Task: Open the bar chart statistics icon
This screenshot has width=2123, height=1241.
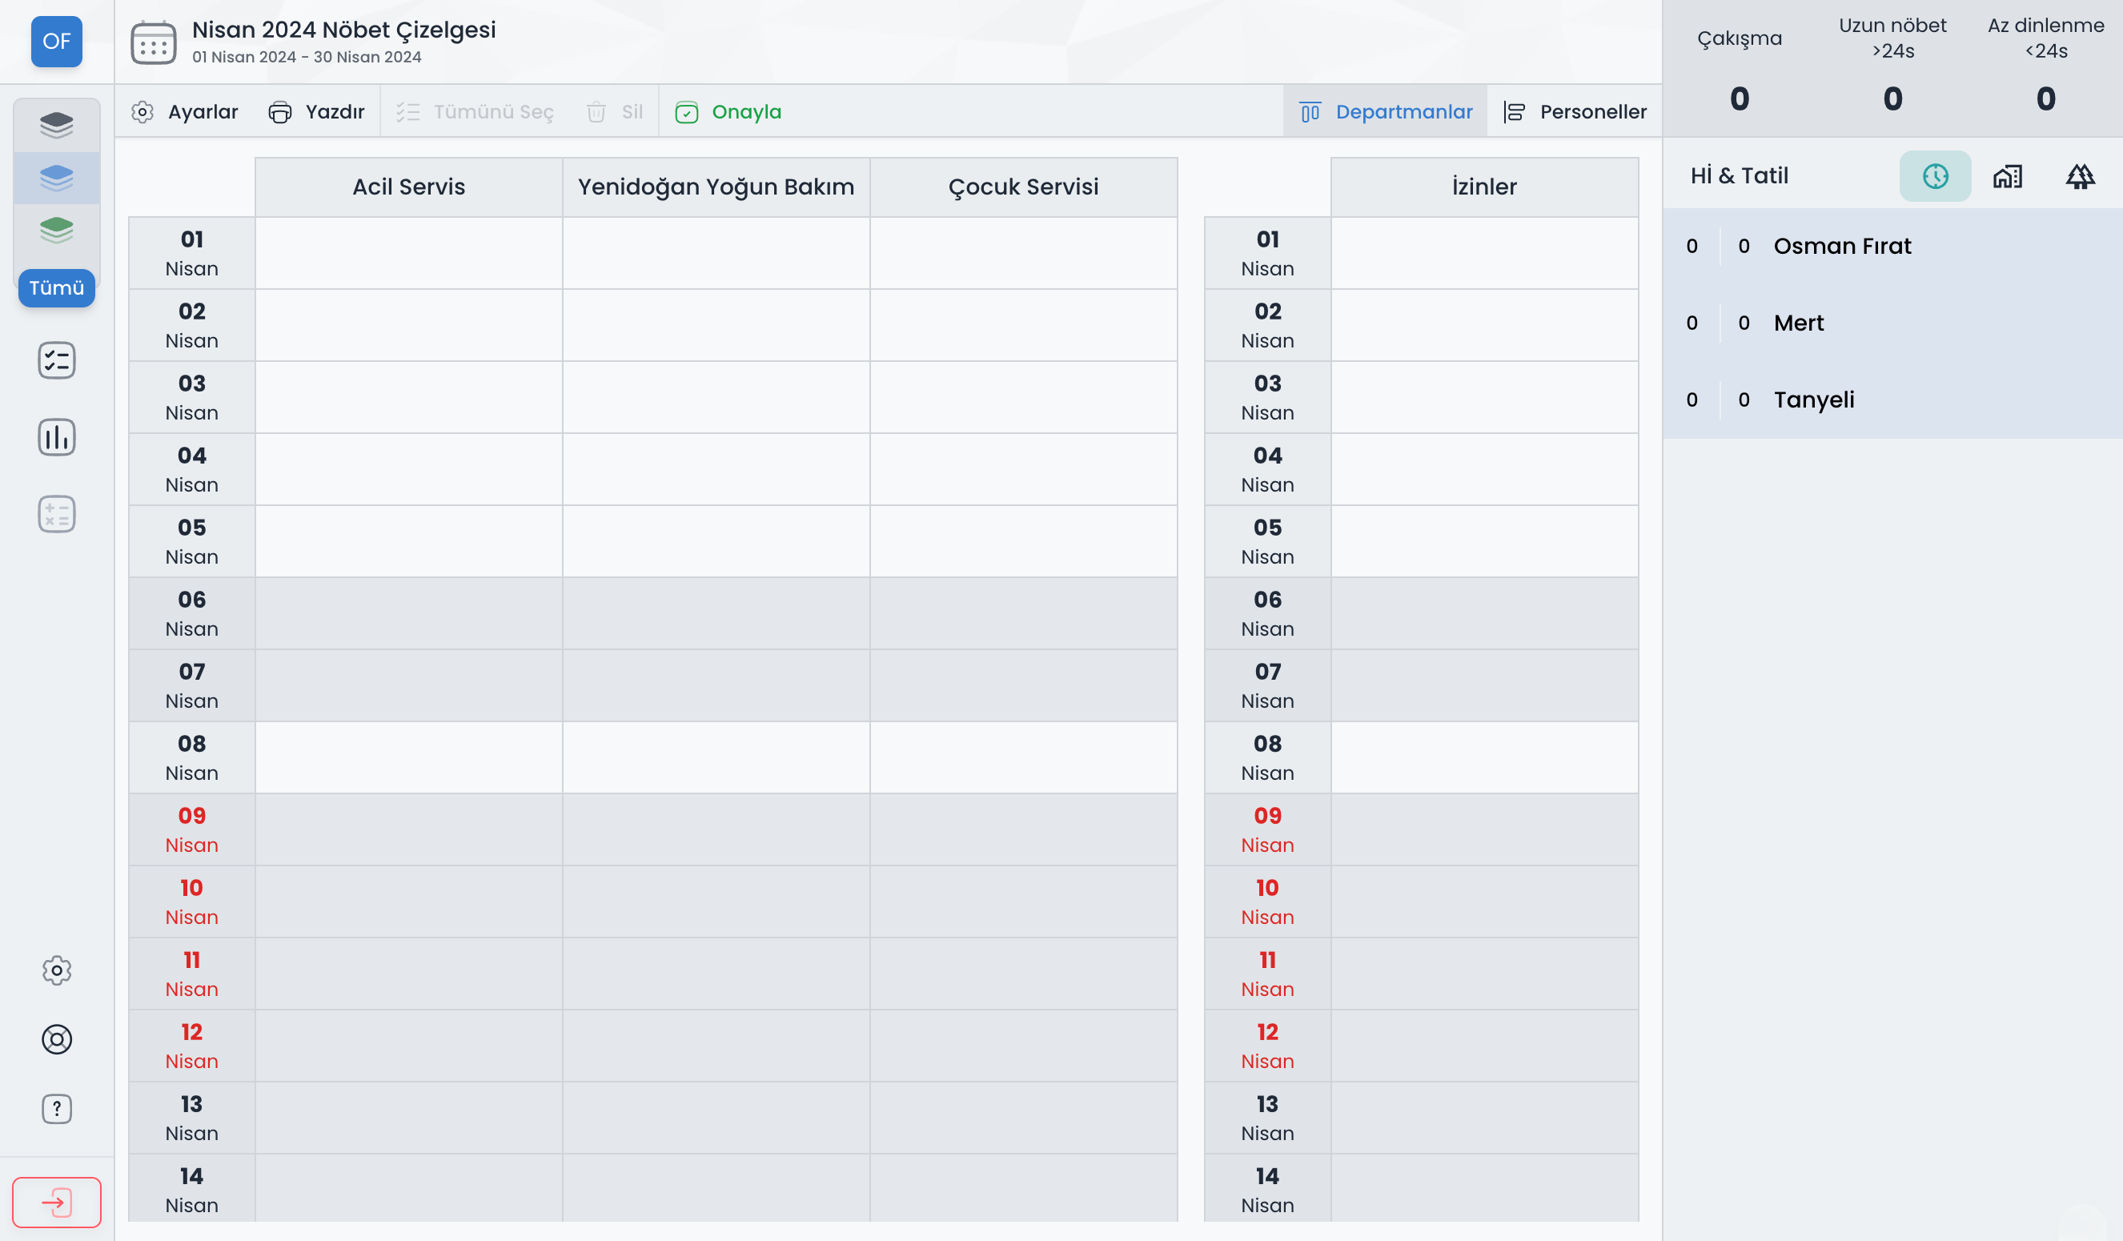Action: [x=57, y=437]
